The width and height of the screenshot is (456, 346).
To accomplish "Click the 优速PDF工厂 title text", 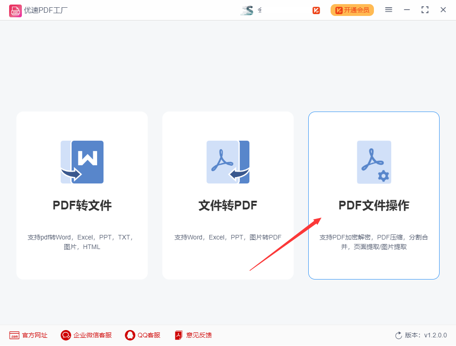I will coord(46,10).
